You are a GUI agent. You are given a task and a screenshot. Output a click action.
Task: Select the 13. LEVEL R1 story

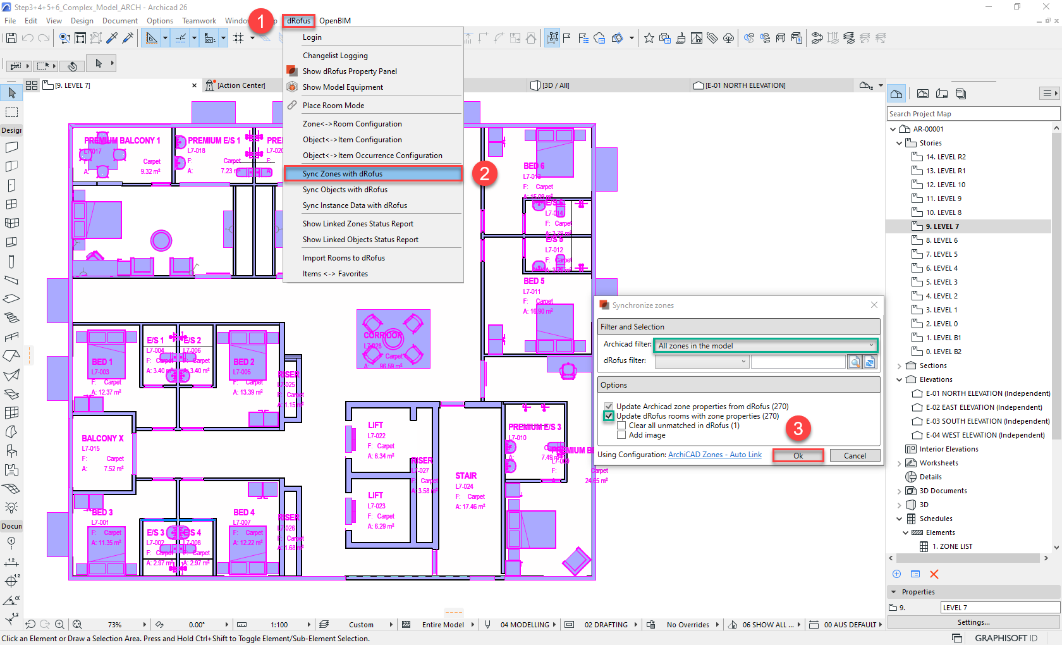[944, 170]
